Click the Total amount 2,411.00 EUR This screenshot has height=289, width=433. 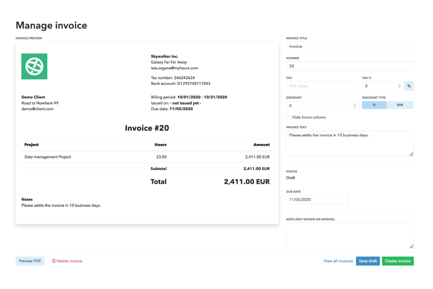(x=247, y=181)
